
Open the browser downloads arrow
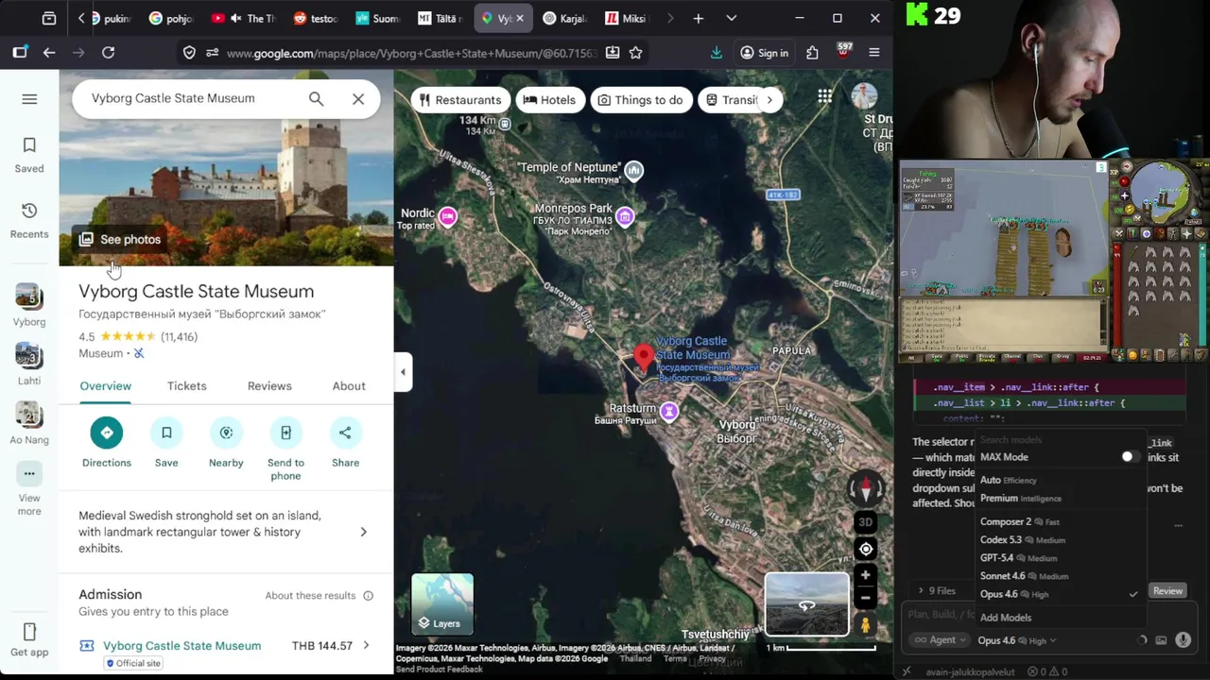(x=716, y=53)
